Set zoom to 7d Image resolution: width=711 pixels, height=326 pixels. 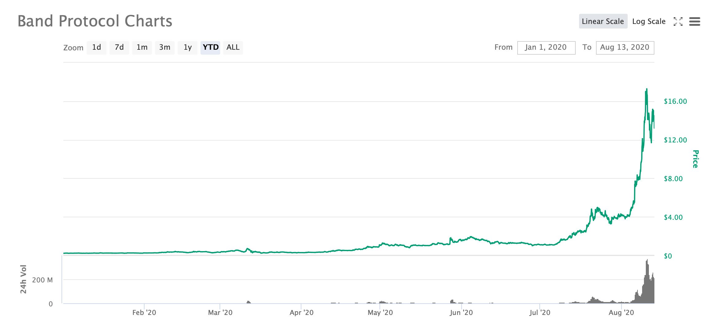coord(119,47)
